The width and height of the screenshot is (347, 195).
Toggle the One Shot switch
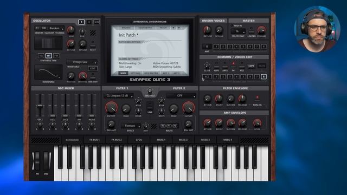pos(93,77)
